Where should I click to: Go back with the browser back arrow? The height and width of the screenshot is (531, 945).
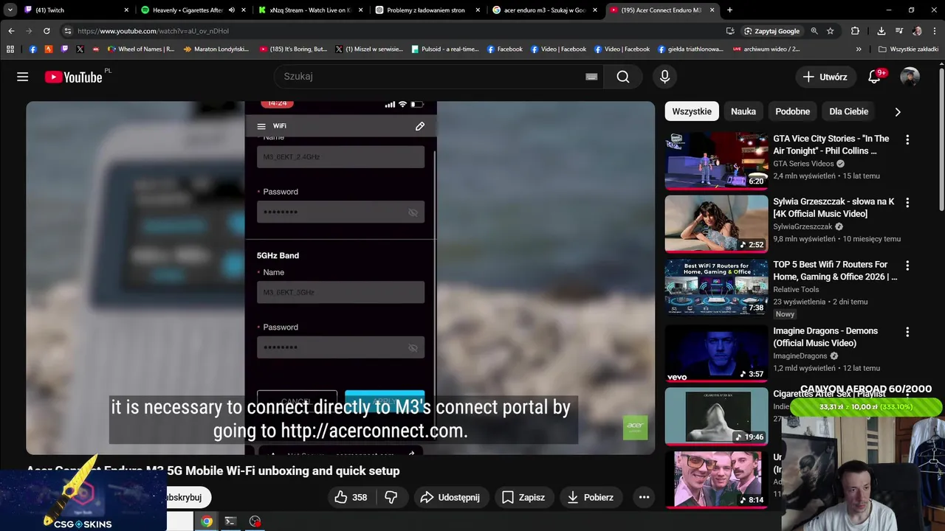[x=11, y=31]
